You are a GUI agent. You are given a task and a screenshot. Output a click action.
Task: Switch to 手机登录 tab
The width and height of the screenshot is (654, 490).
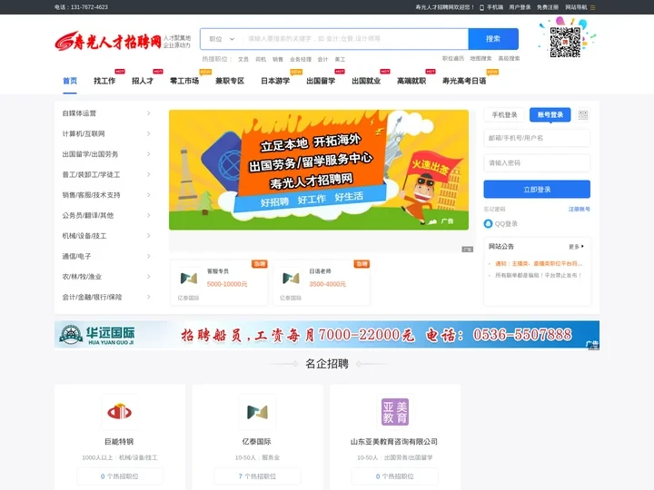[x=504, y=115]
